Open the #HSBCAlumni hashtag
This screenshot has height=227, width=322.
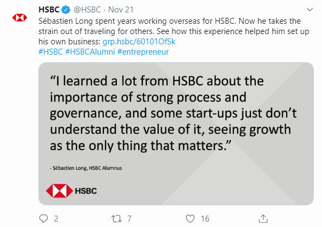pos(90,52)
